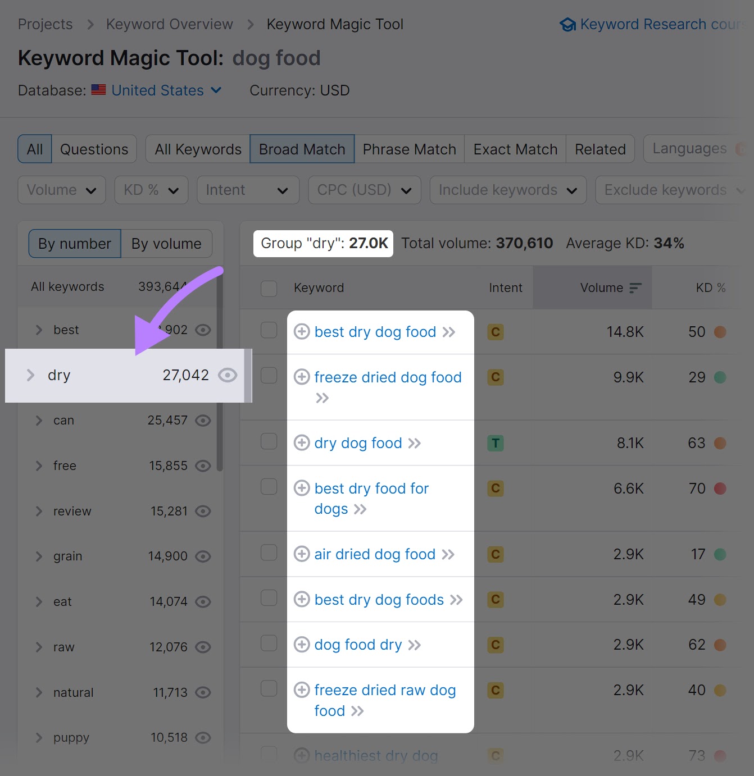Switch sidebar sorting to "By volume"
This screenshot has height=776, width=754.
point(166,243)
